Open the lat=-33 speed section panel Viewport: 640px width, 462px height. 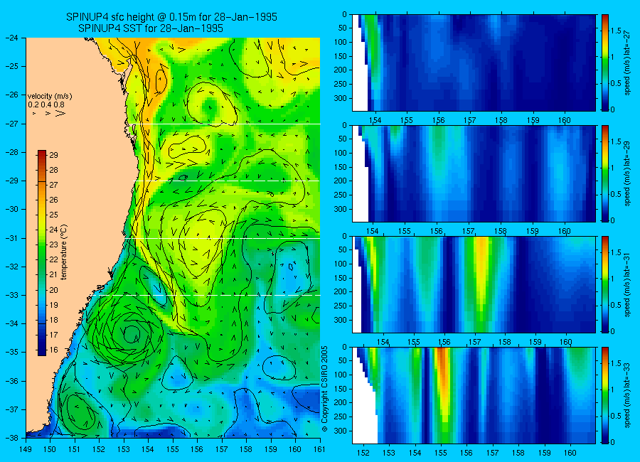click(474, 395)
